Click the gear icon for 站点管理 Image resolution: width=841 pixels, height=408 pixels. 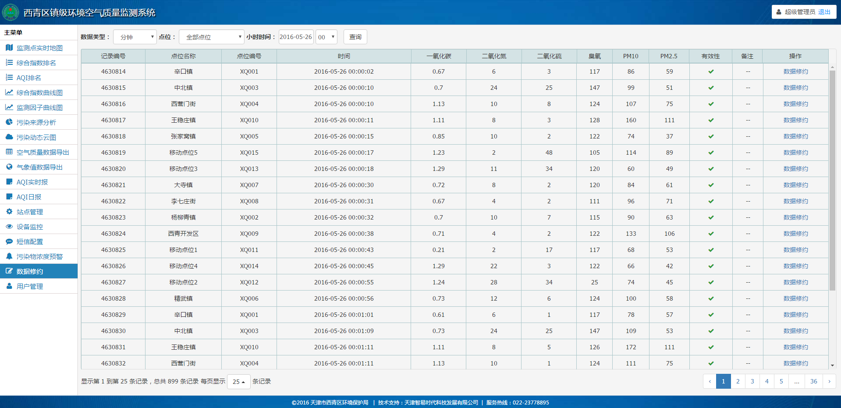[x=9, y=212]
